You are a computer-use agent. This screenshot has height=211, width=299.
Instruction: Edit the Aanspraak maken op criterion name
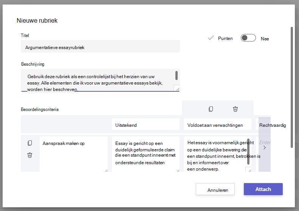(74, 154)
